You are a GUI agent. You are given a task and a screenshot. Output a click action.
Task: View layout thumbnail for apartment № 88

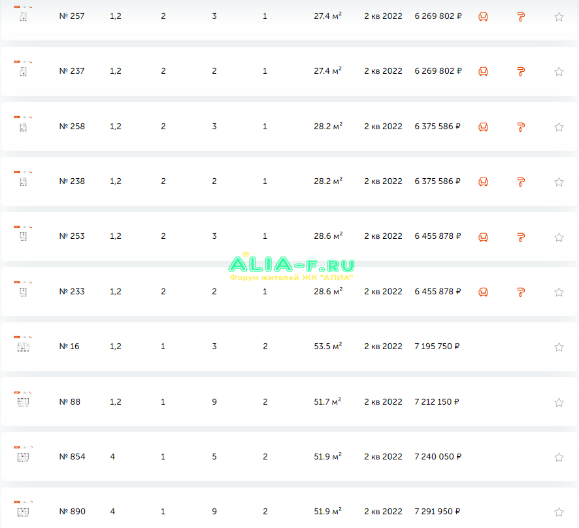(23, 399)
